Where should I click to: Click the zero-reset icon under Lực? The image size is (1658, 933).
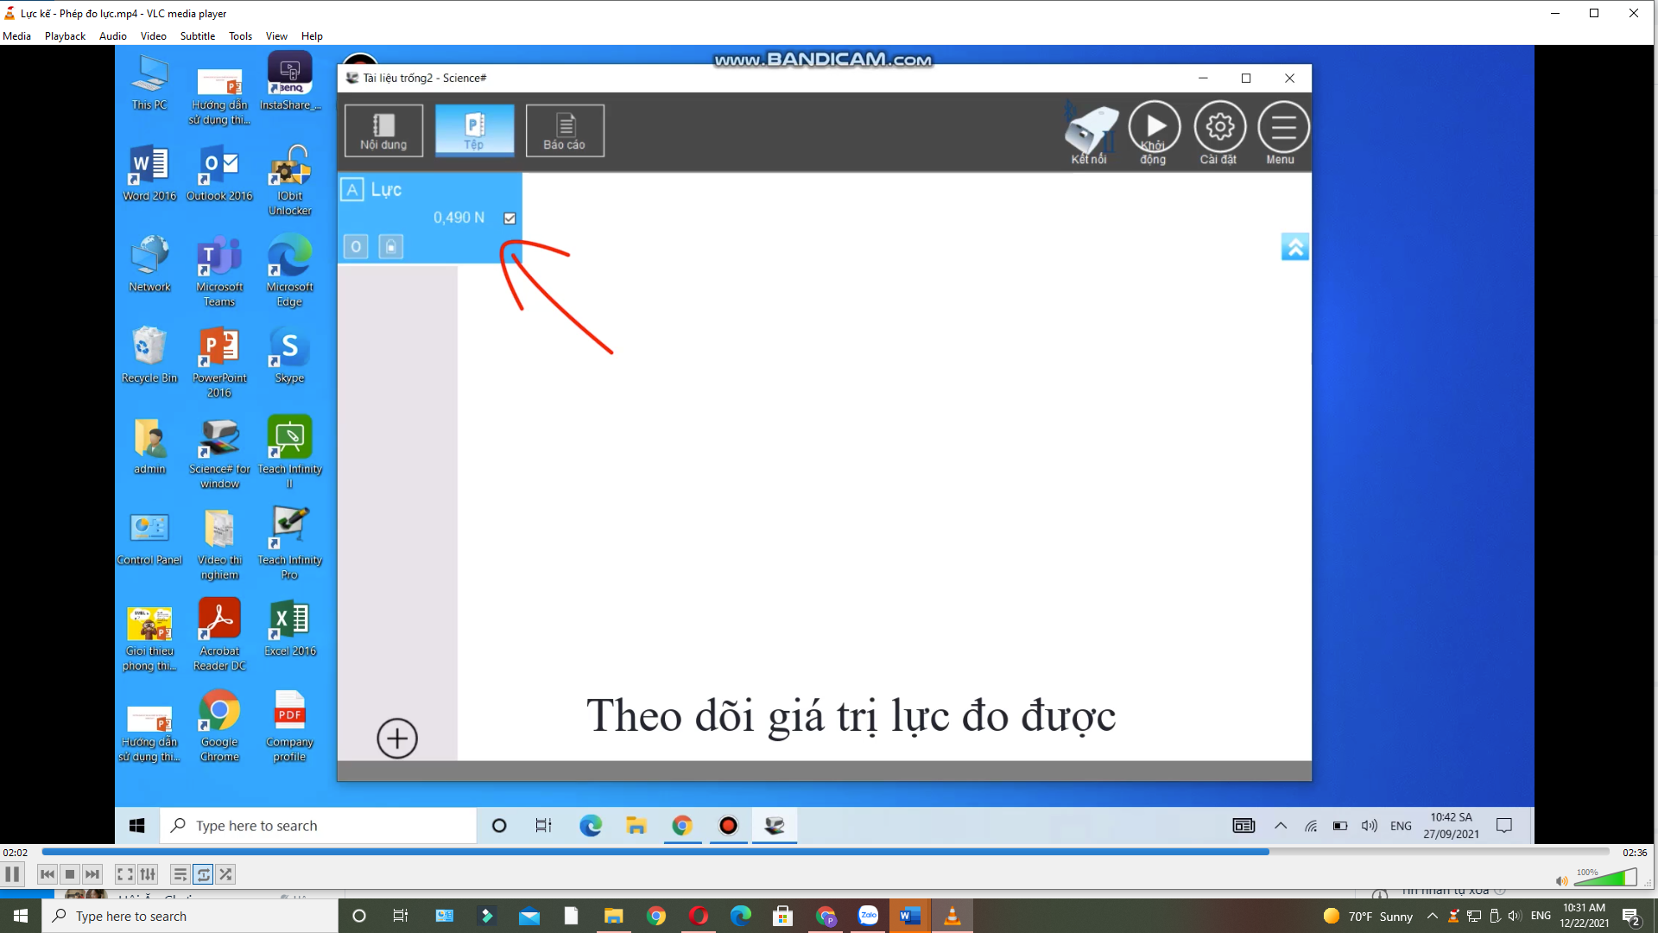[356, 247]
